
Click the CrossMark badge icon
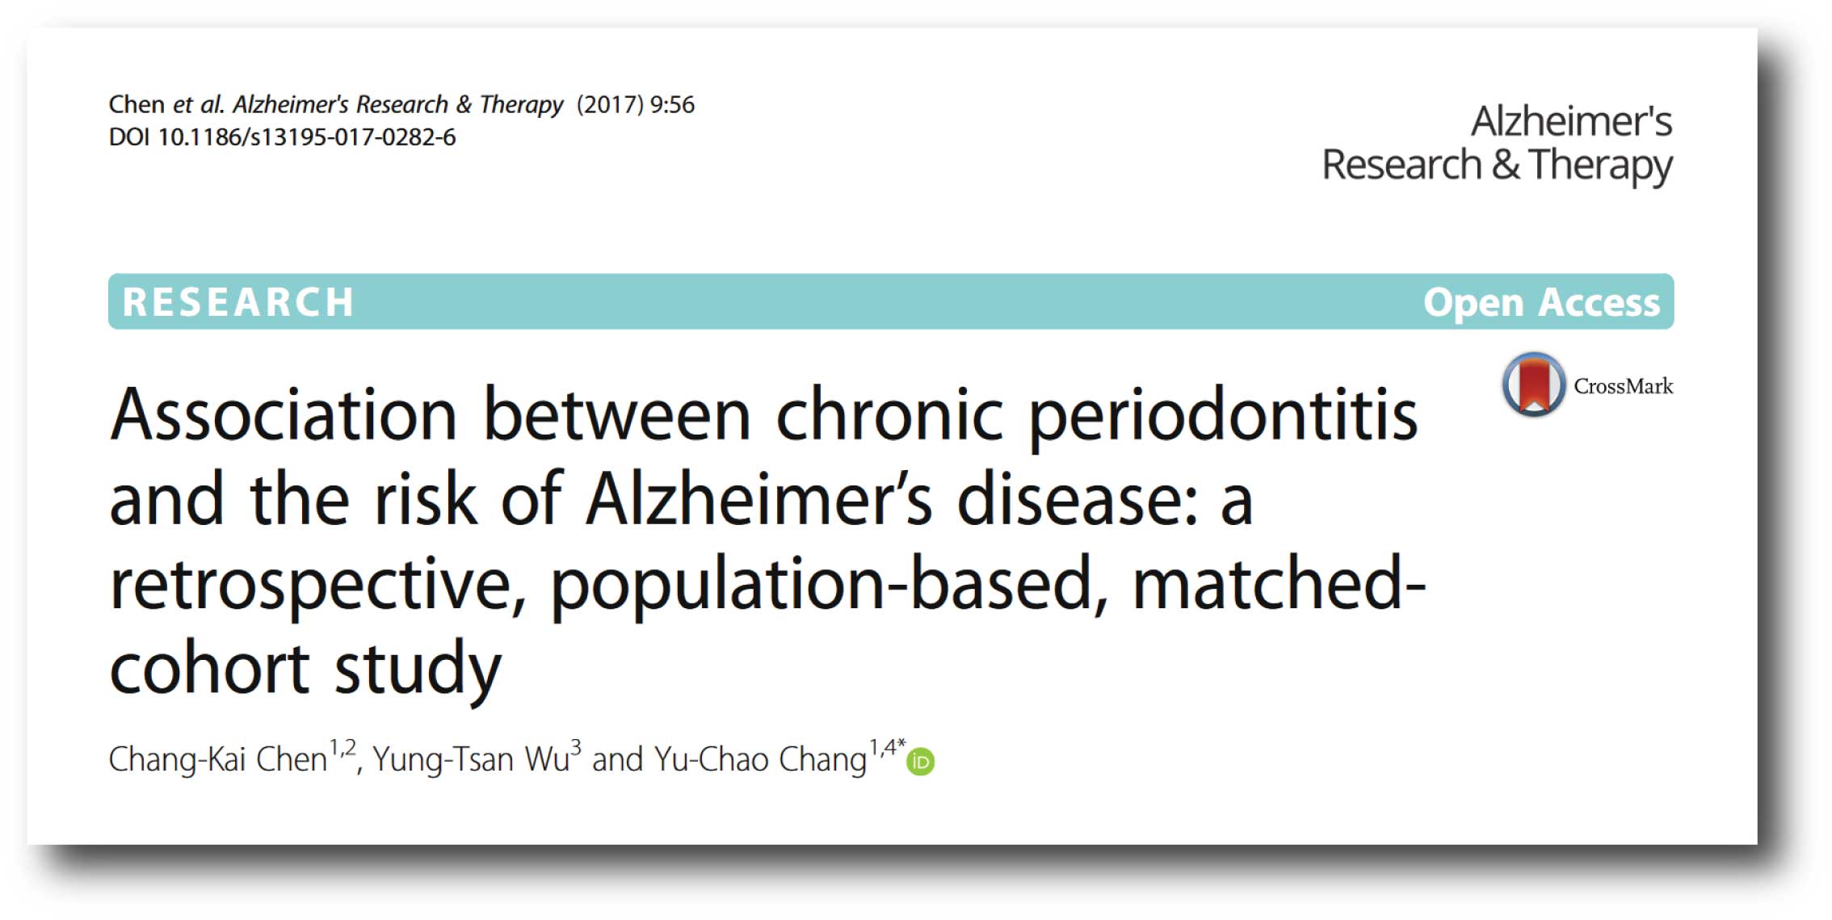(x=1532, y=384)
